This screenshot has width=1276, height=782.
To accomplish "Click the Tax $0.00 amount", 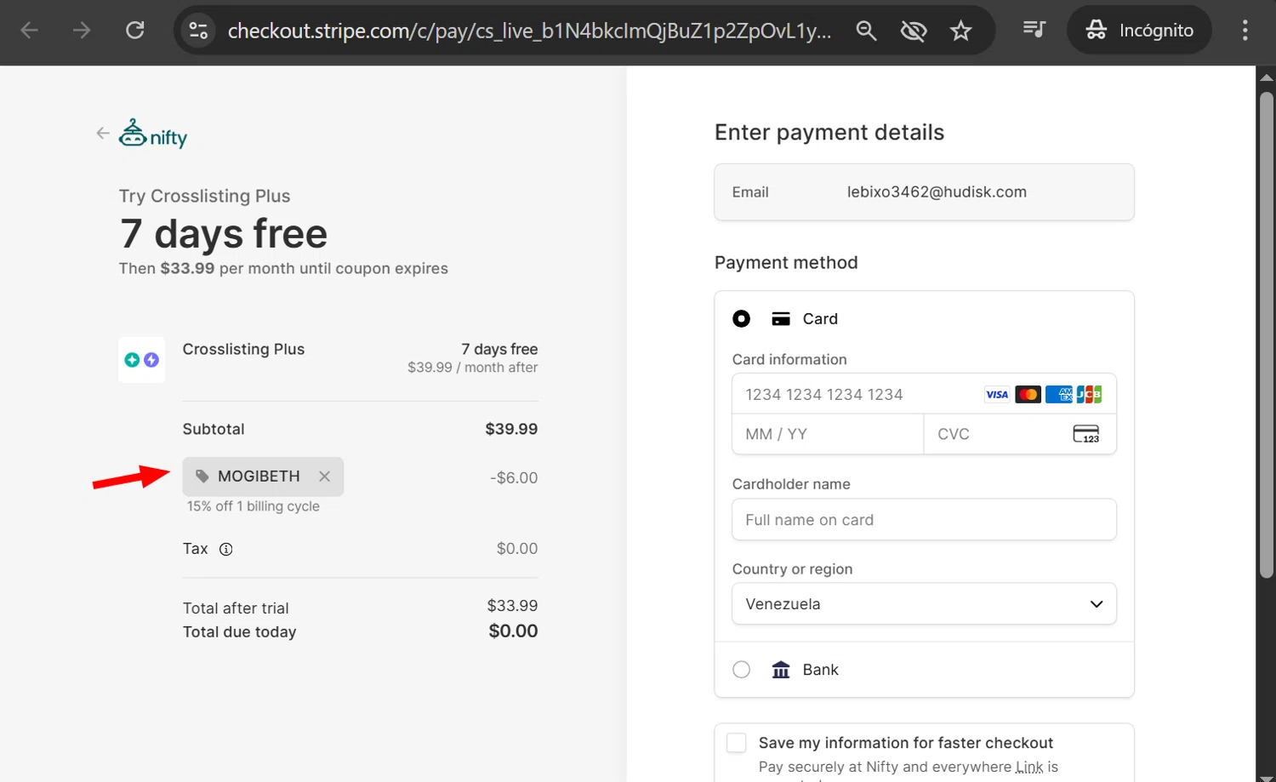I will (x=517, y=549).
